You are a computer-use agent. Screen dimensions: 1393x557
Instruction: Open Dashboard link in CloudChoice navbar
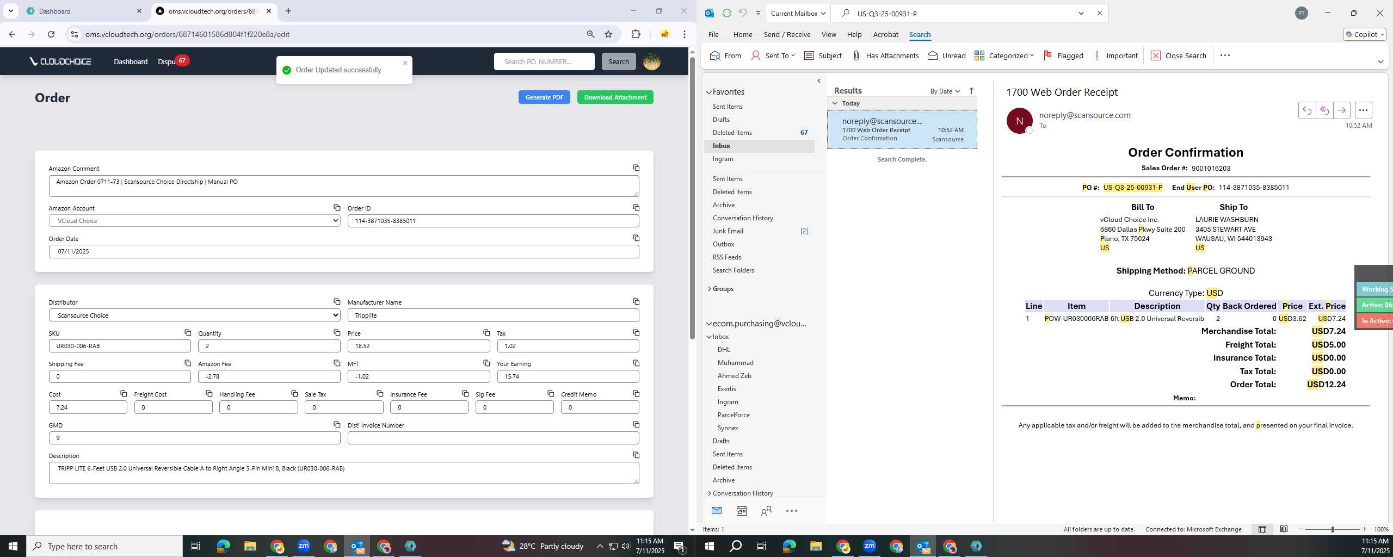pyautogui.click(x=131, y=61)
